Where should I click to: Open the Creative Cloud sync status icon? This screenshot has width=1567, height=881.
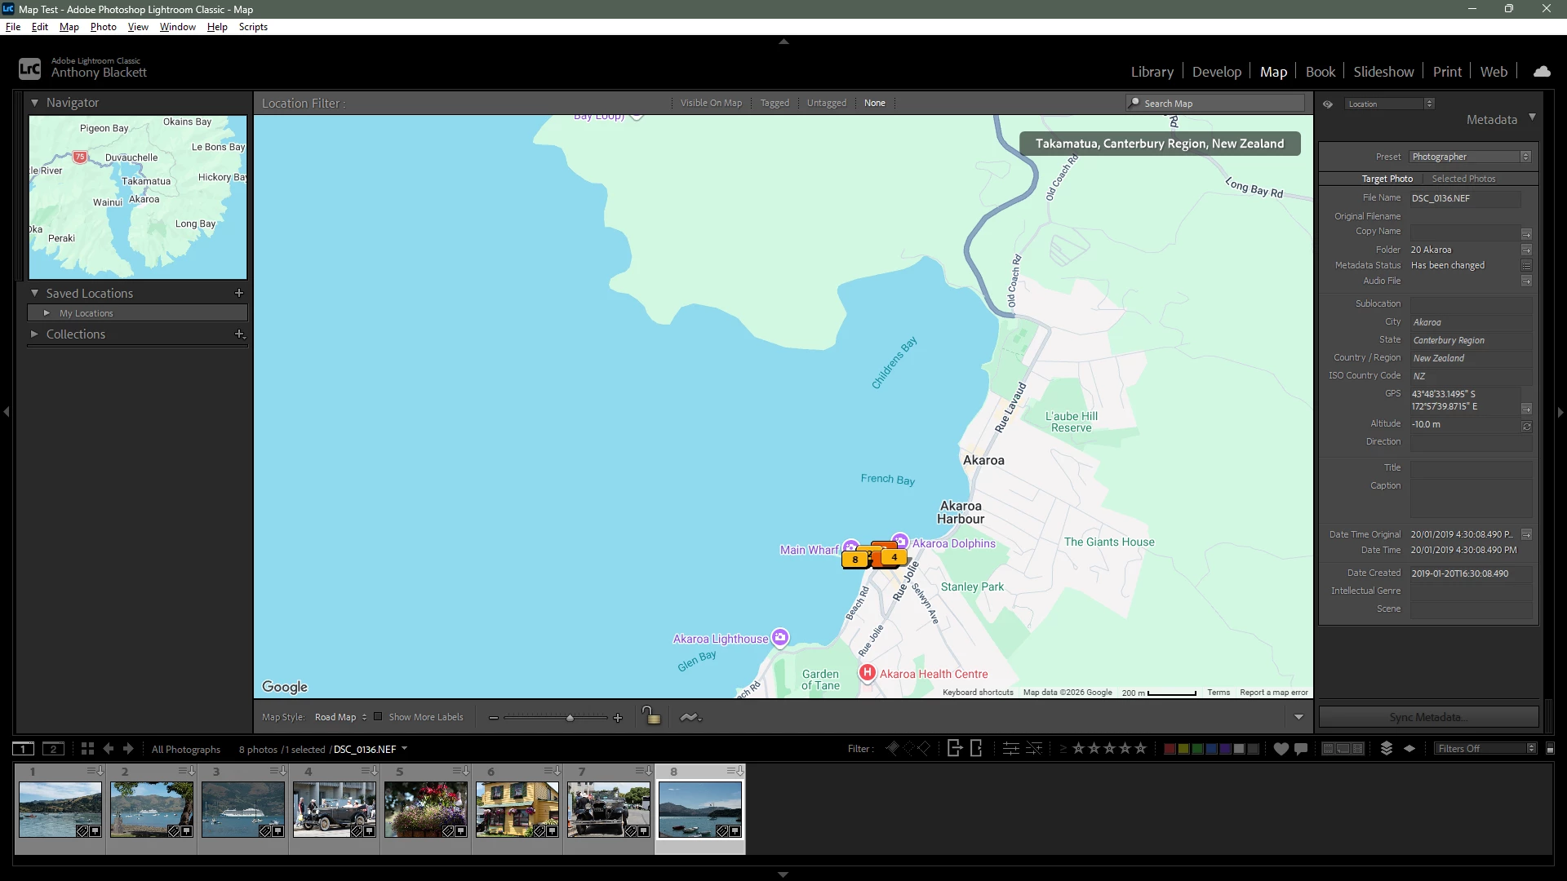[x=1542, y=72]
